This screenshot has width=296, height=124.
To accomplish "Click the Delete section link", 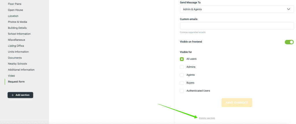I will tap(207, 118).
